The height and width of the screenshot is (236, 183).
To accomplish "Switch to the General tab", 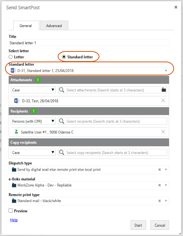I will point(26,26).
